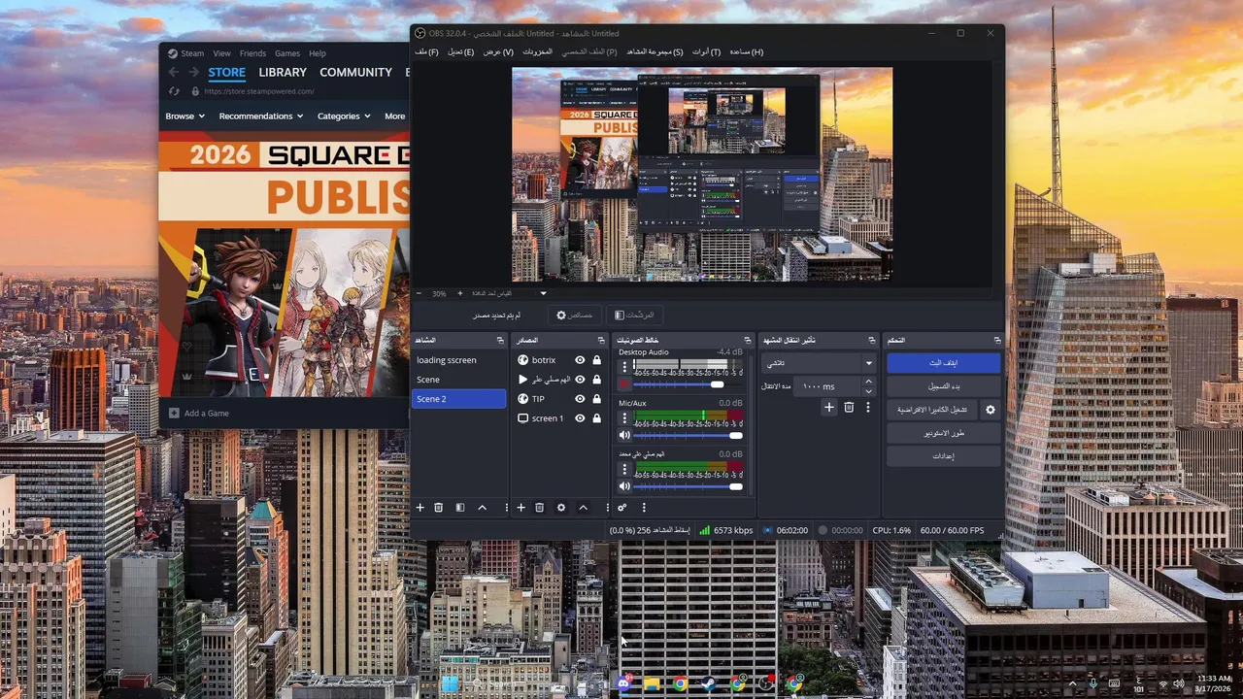1243x699 pixels.
Task: Open File Explorer from the Windows taskbar
Action: pyautogui.click(x=652, y=683)
